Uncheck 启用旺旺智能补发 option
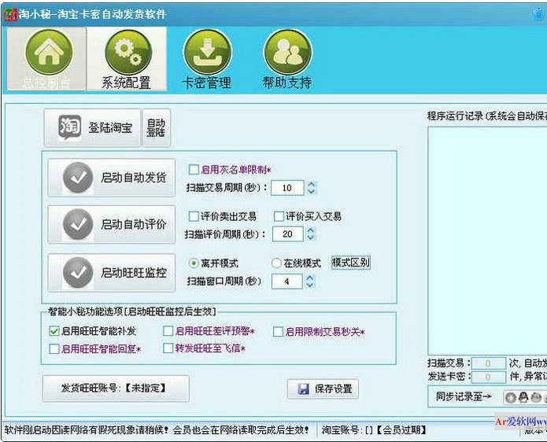The height and width of the screenshot is (442, 547). [54, 331]
